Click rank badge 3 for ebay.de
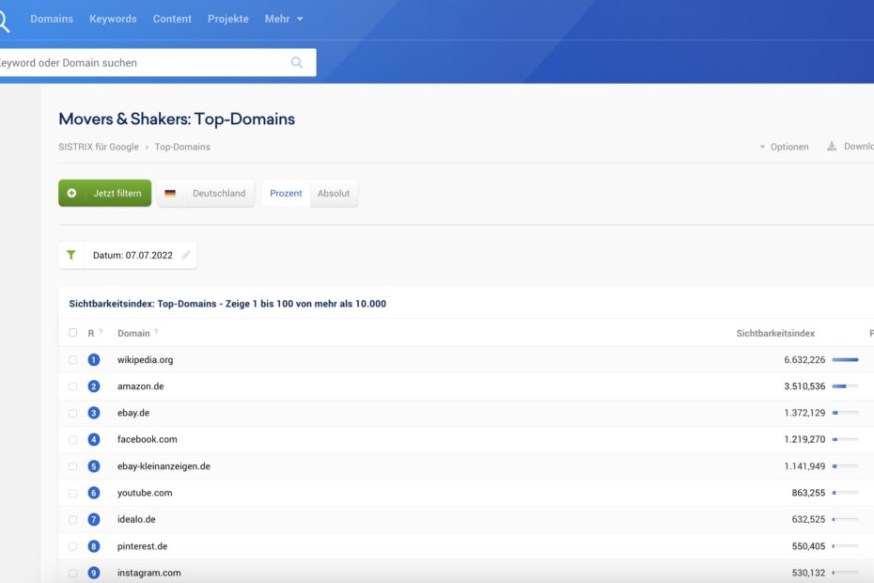 pos(94,413)
